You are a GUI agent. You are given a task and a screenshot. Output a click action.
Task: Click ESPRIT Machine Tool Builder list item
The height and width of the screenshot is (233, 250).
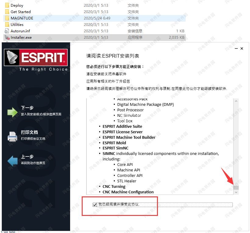pos(129,138)
